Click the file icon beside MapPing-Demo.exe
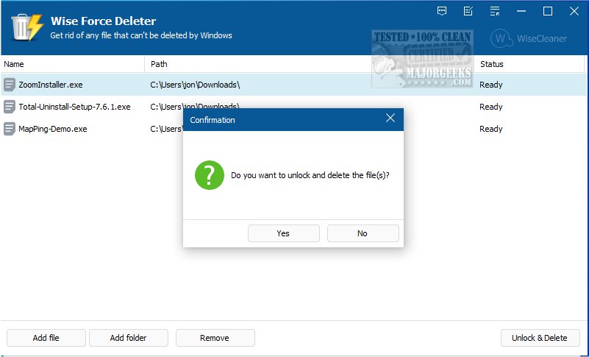 pyautogui.click(x=10, y=129)
